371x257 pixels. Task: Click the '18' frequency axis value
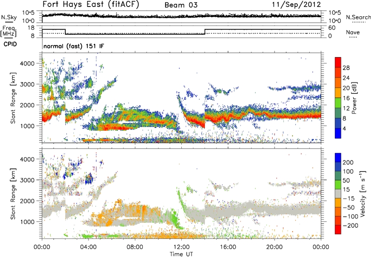coord(31,28)
